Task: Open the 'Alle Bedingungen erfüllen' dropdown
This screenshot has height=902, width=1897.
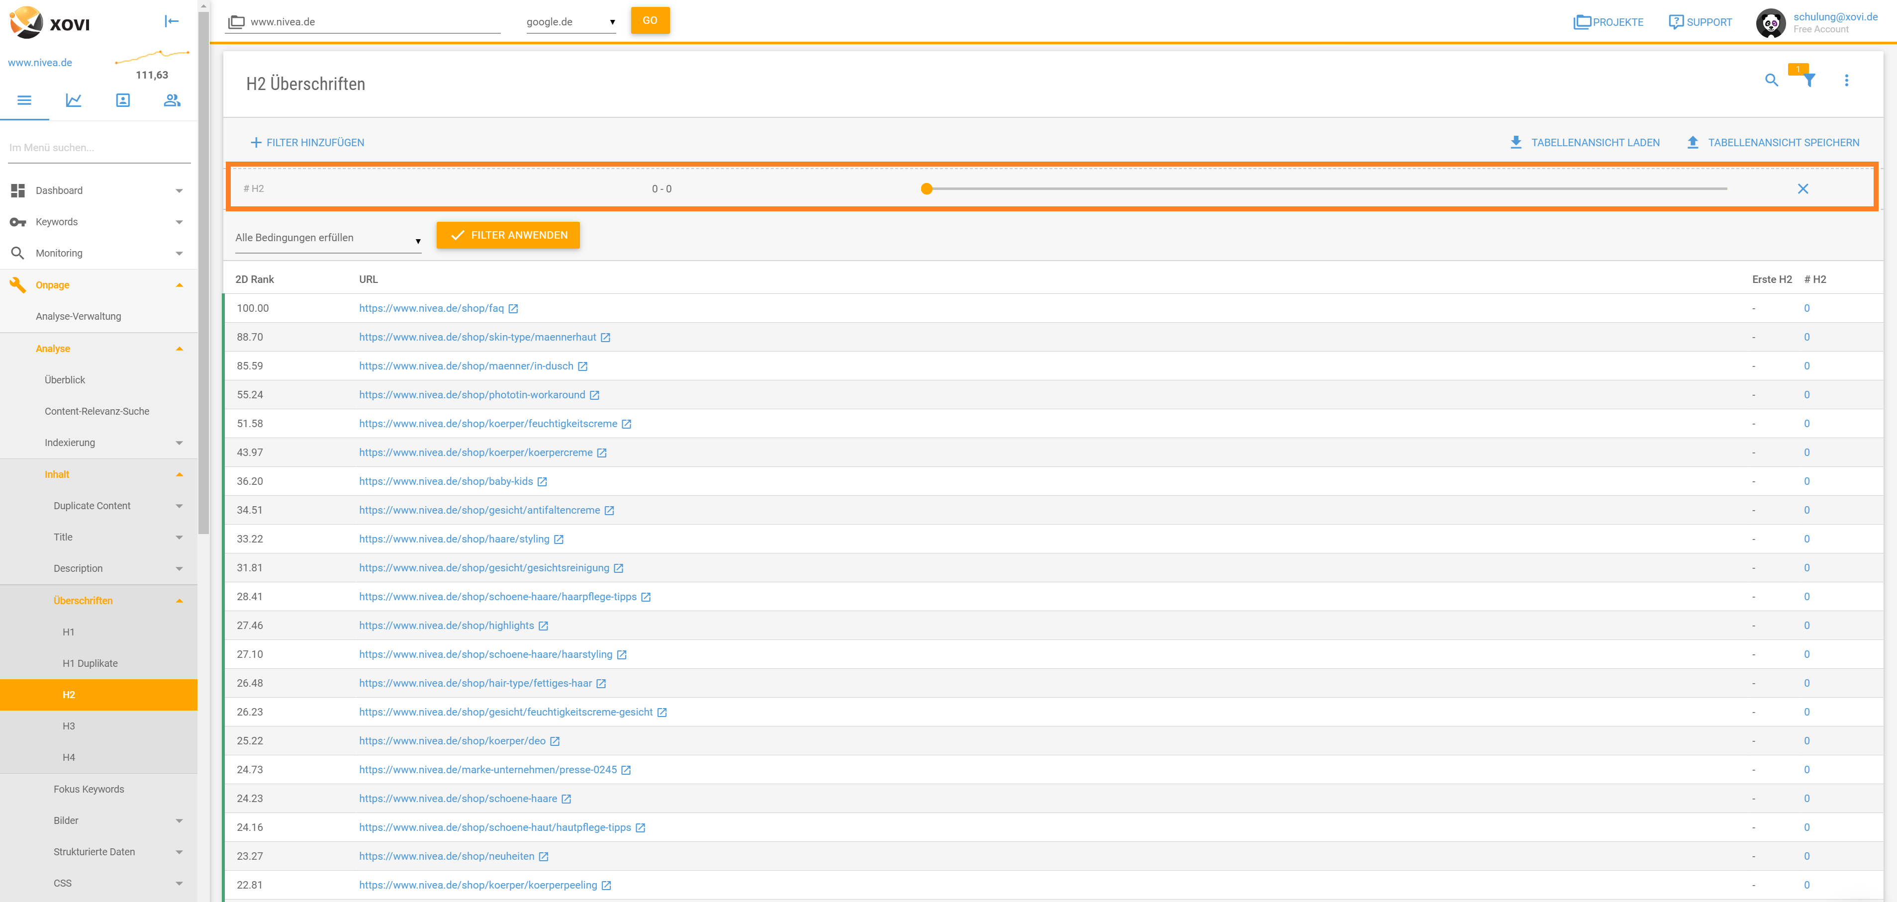Action: [x=328, y=238]
